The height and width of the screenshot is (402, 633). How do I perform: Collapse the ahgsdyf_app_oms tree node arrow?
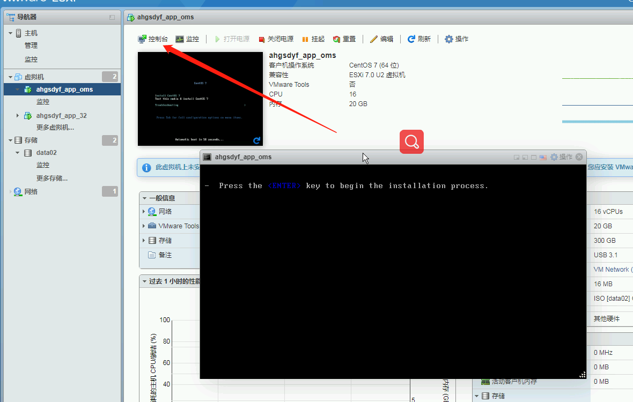pos(17,90)
